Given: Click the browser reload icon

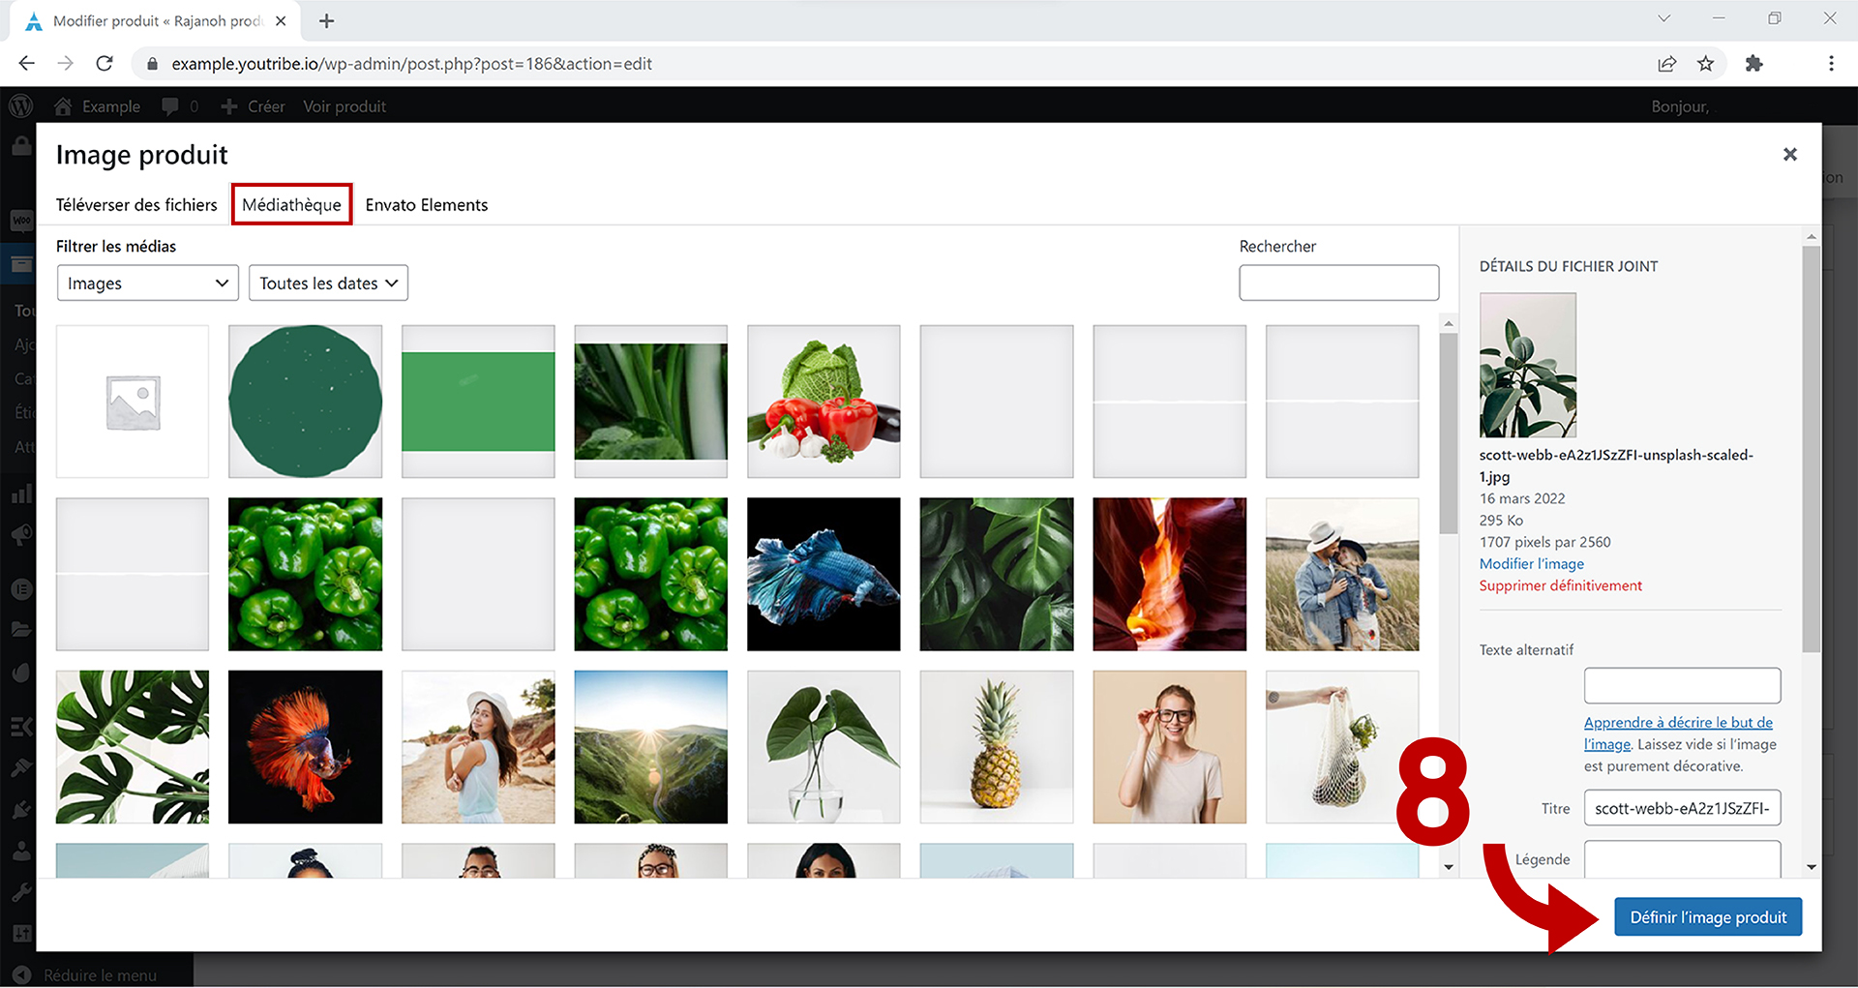Looking at the screenshot, I should [x=105, y=64].
